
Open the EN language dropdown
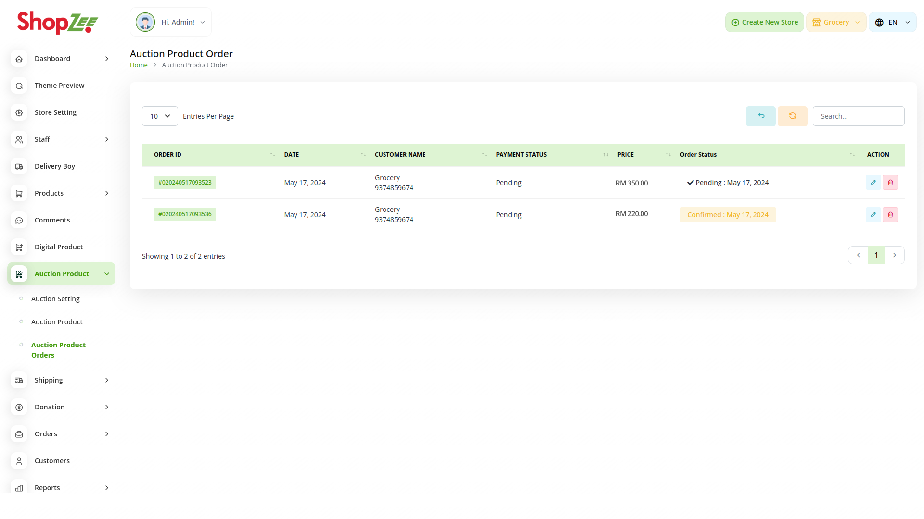tap(892, 22)
